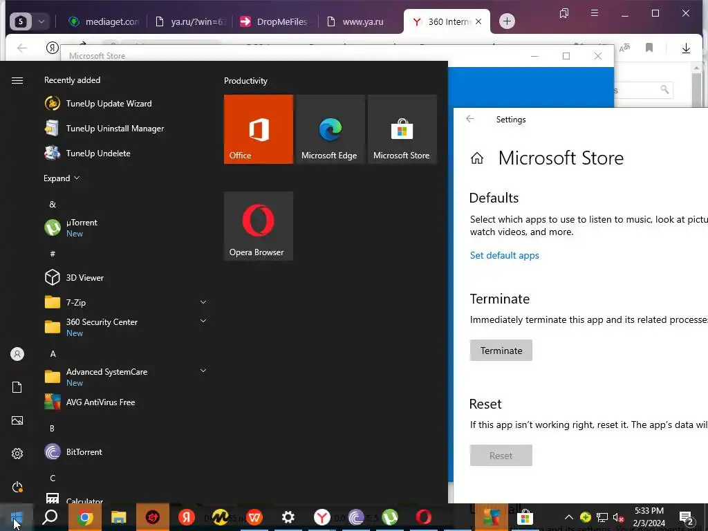Open taskbar Search magnifier

click(x=50, y=517)
